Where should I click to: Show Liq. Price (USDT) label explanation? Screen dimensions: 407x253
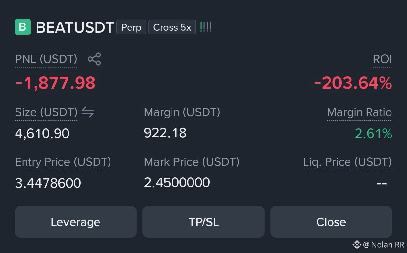click(347, 162)
